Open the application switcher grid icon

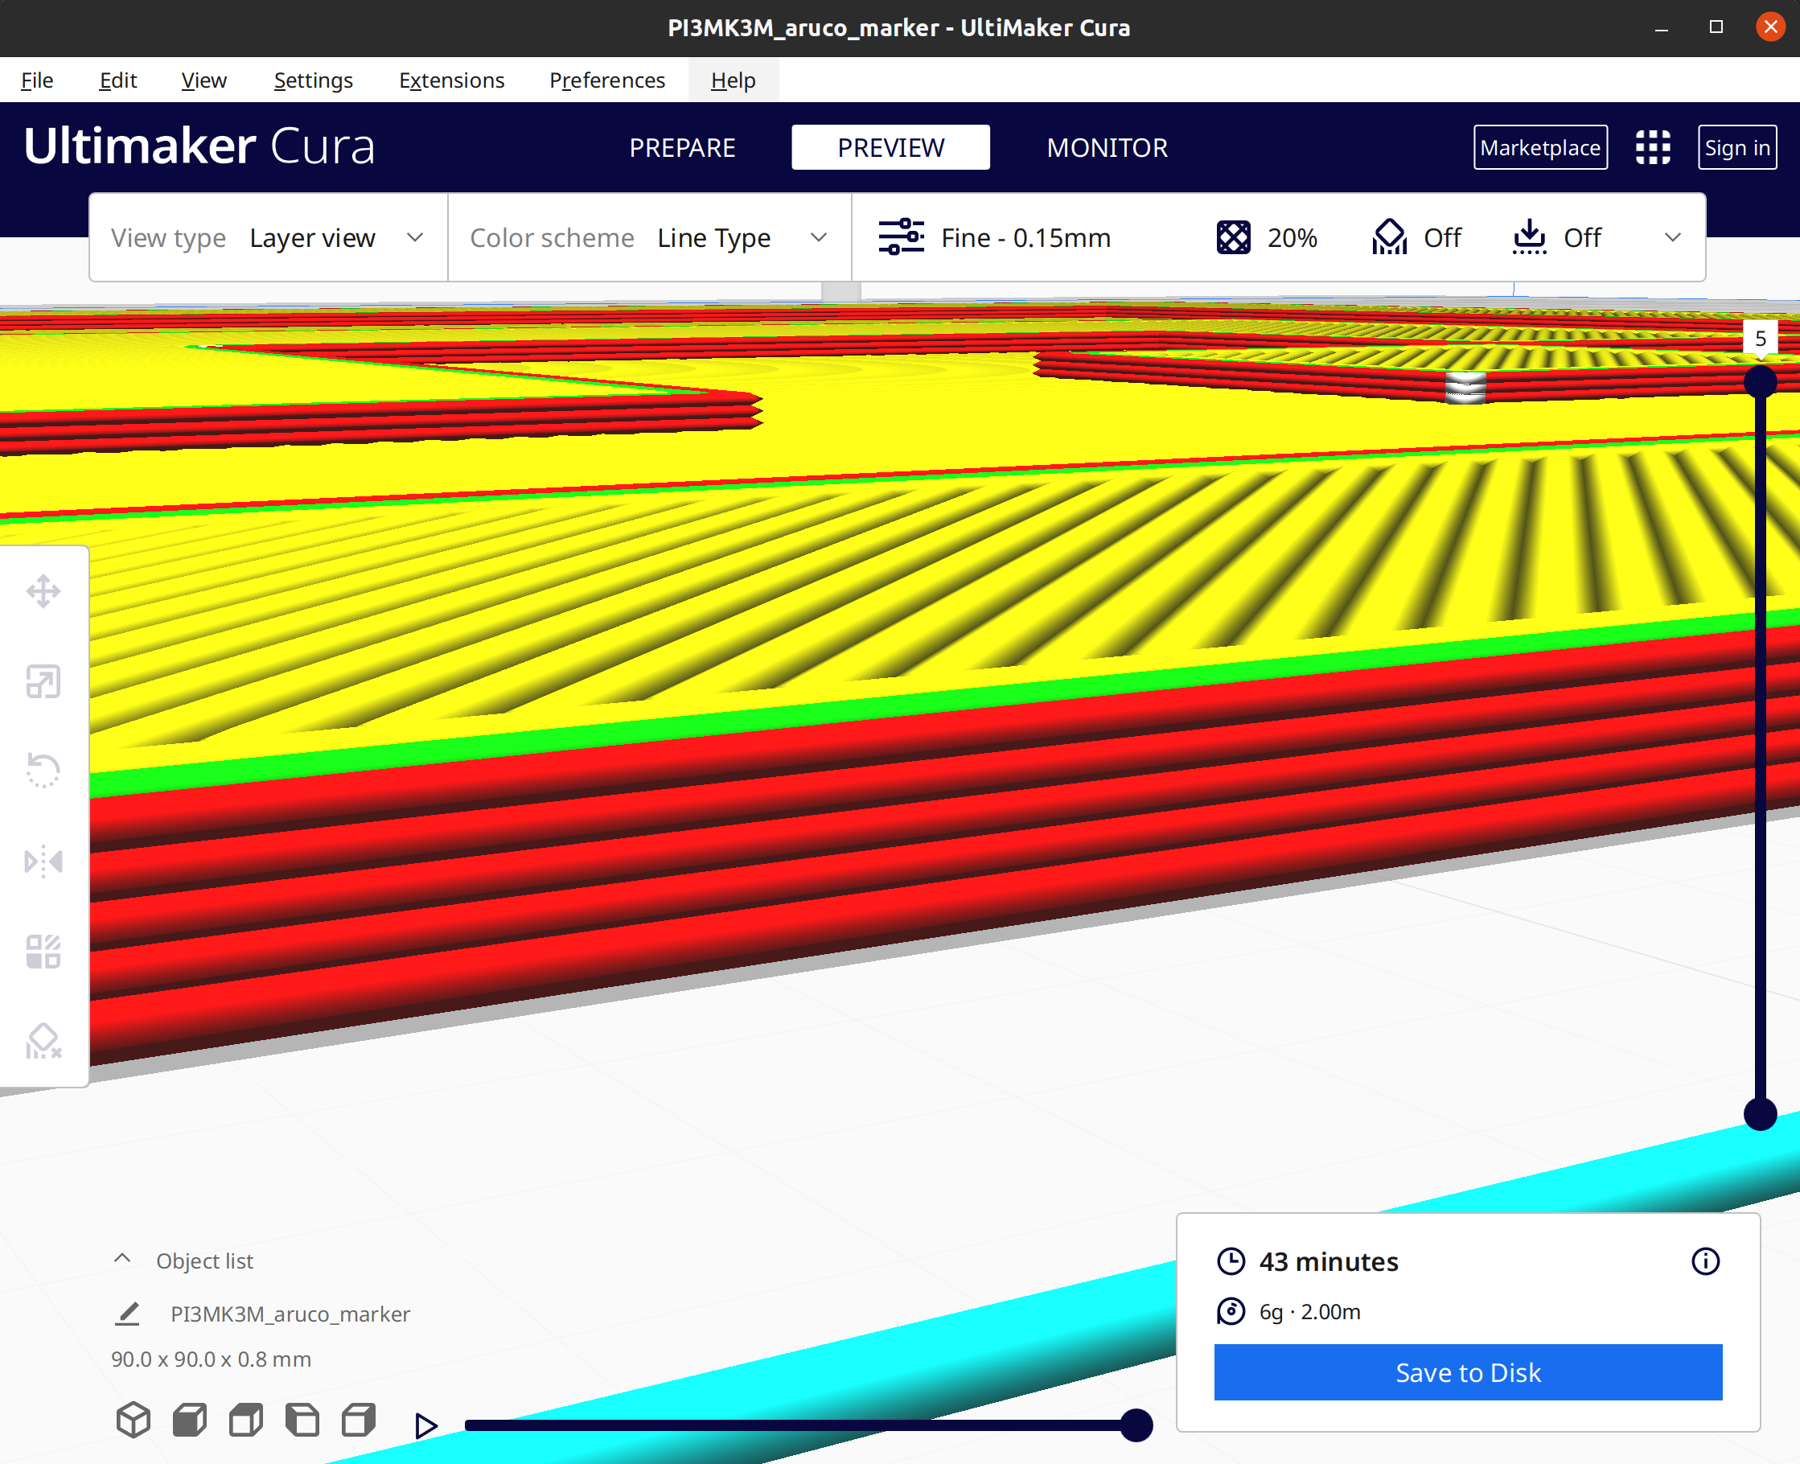click(x=1653, y=147)
